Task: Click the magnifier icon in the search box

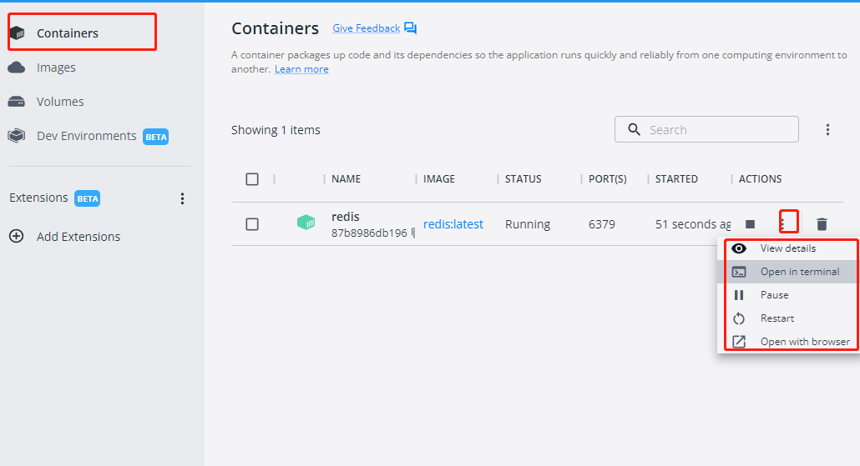Action: click(x=634, y=129)
